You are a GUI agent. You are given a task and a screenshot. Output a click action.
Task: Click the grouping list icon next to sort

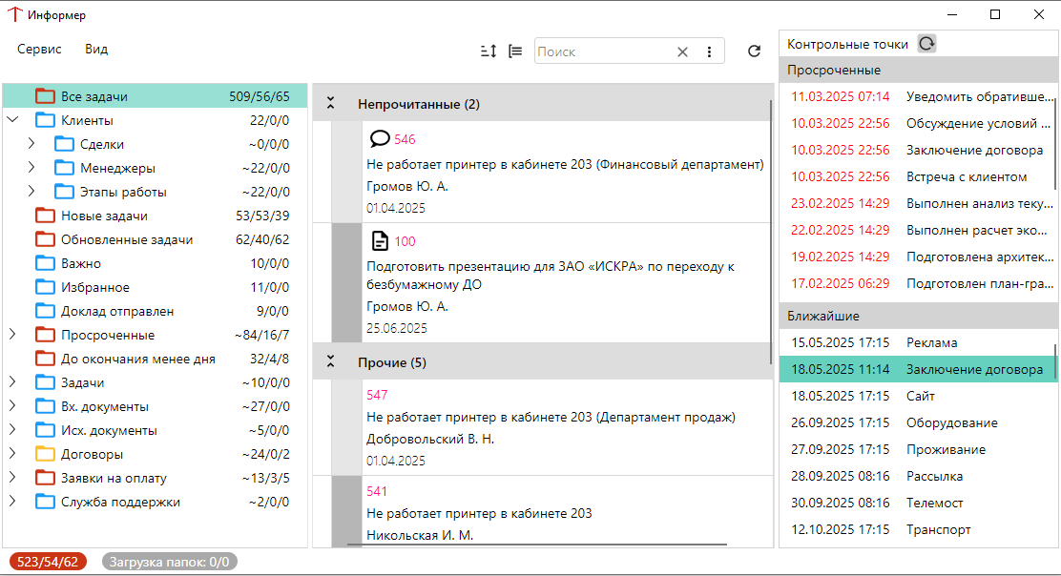(515, 51)
